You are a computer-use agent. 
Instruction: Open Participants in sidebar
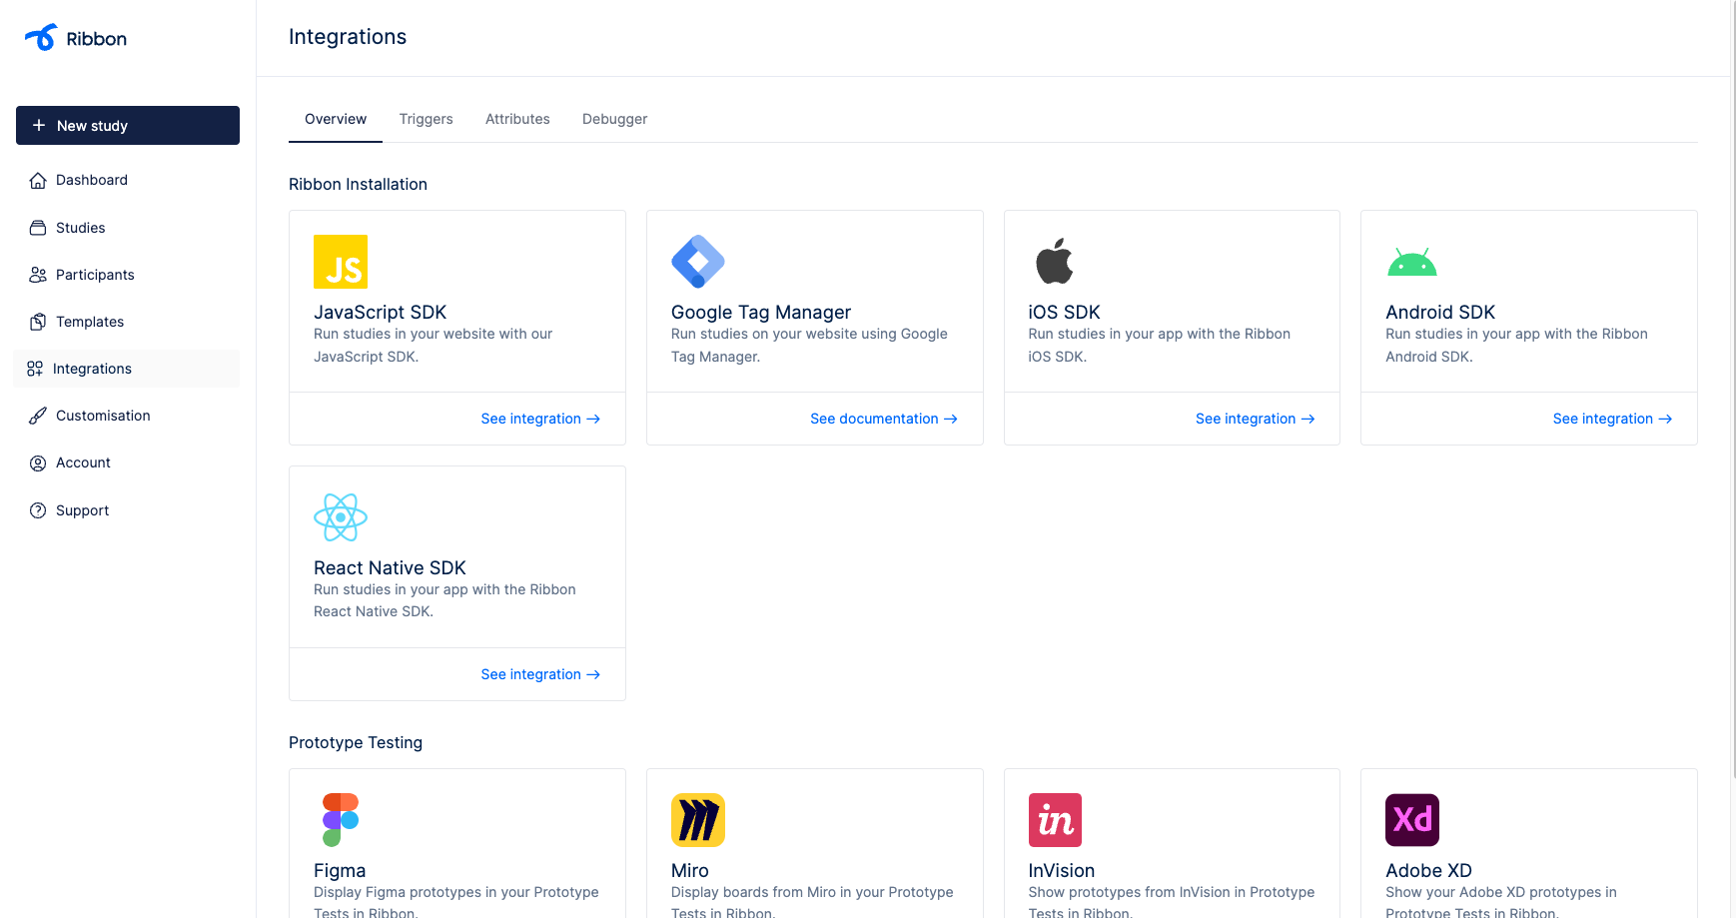tap(128, 275)
